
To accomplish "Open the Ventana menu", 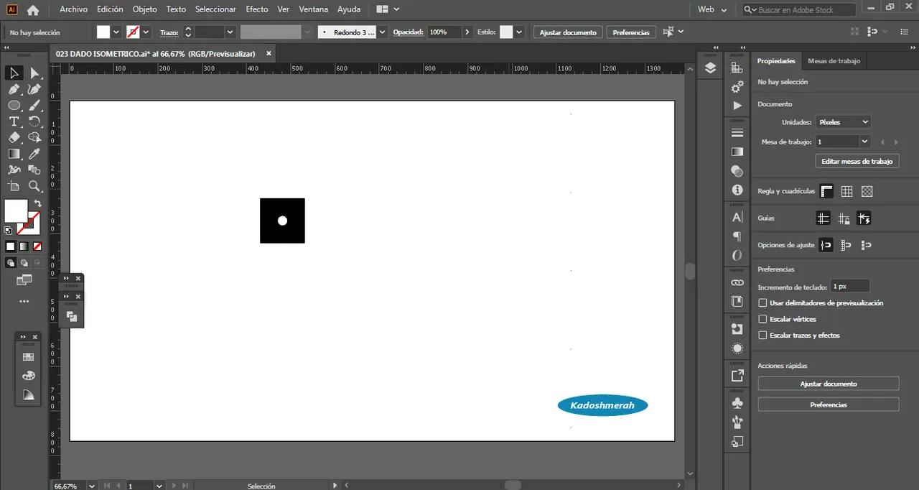I will (314, 9).
